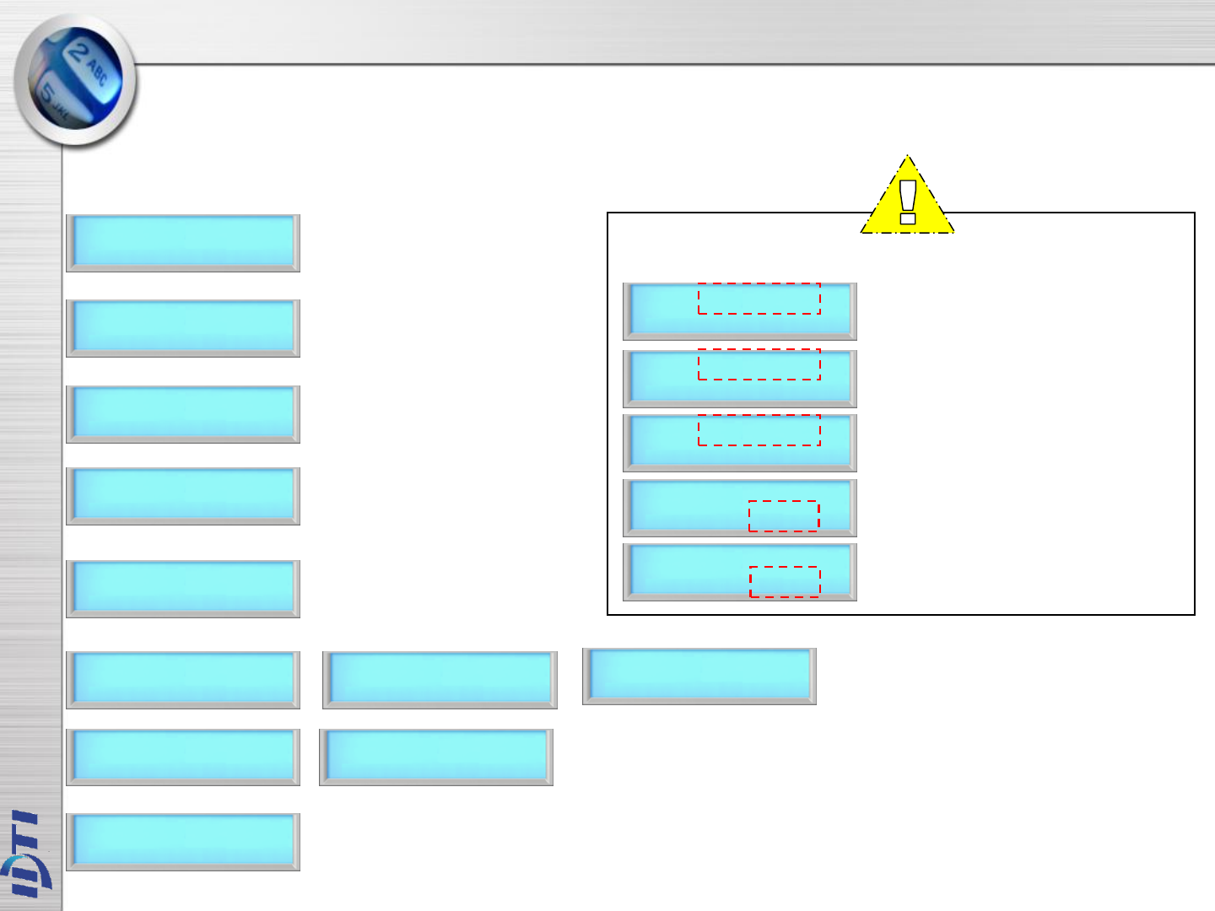Image resolution: width=1215 pixels, height=911 pixels.
Task: Click the phone keypad circle icon
Action: [76, 81]
